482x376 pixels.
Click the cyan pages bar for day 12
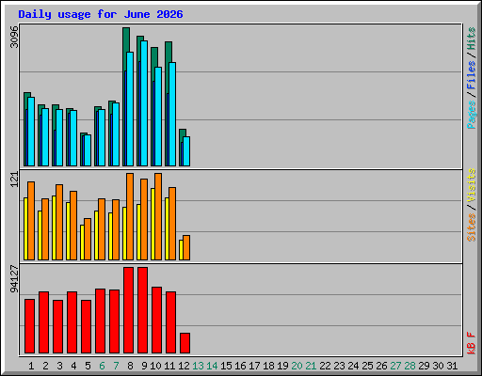point(186,151)
